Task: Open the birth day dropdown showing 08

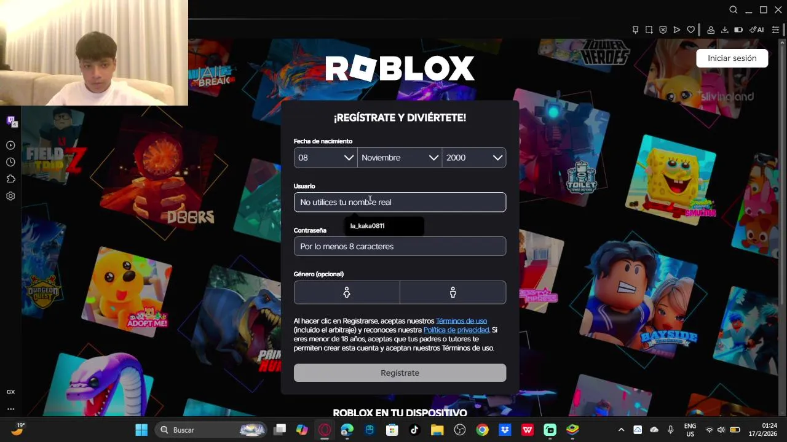Action: click(325, 158)
